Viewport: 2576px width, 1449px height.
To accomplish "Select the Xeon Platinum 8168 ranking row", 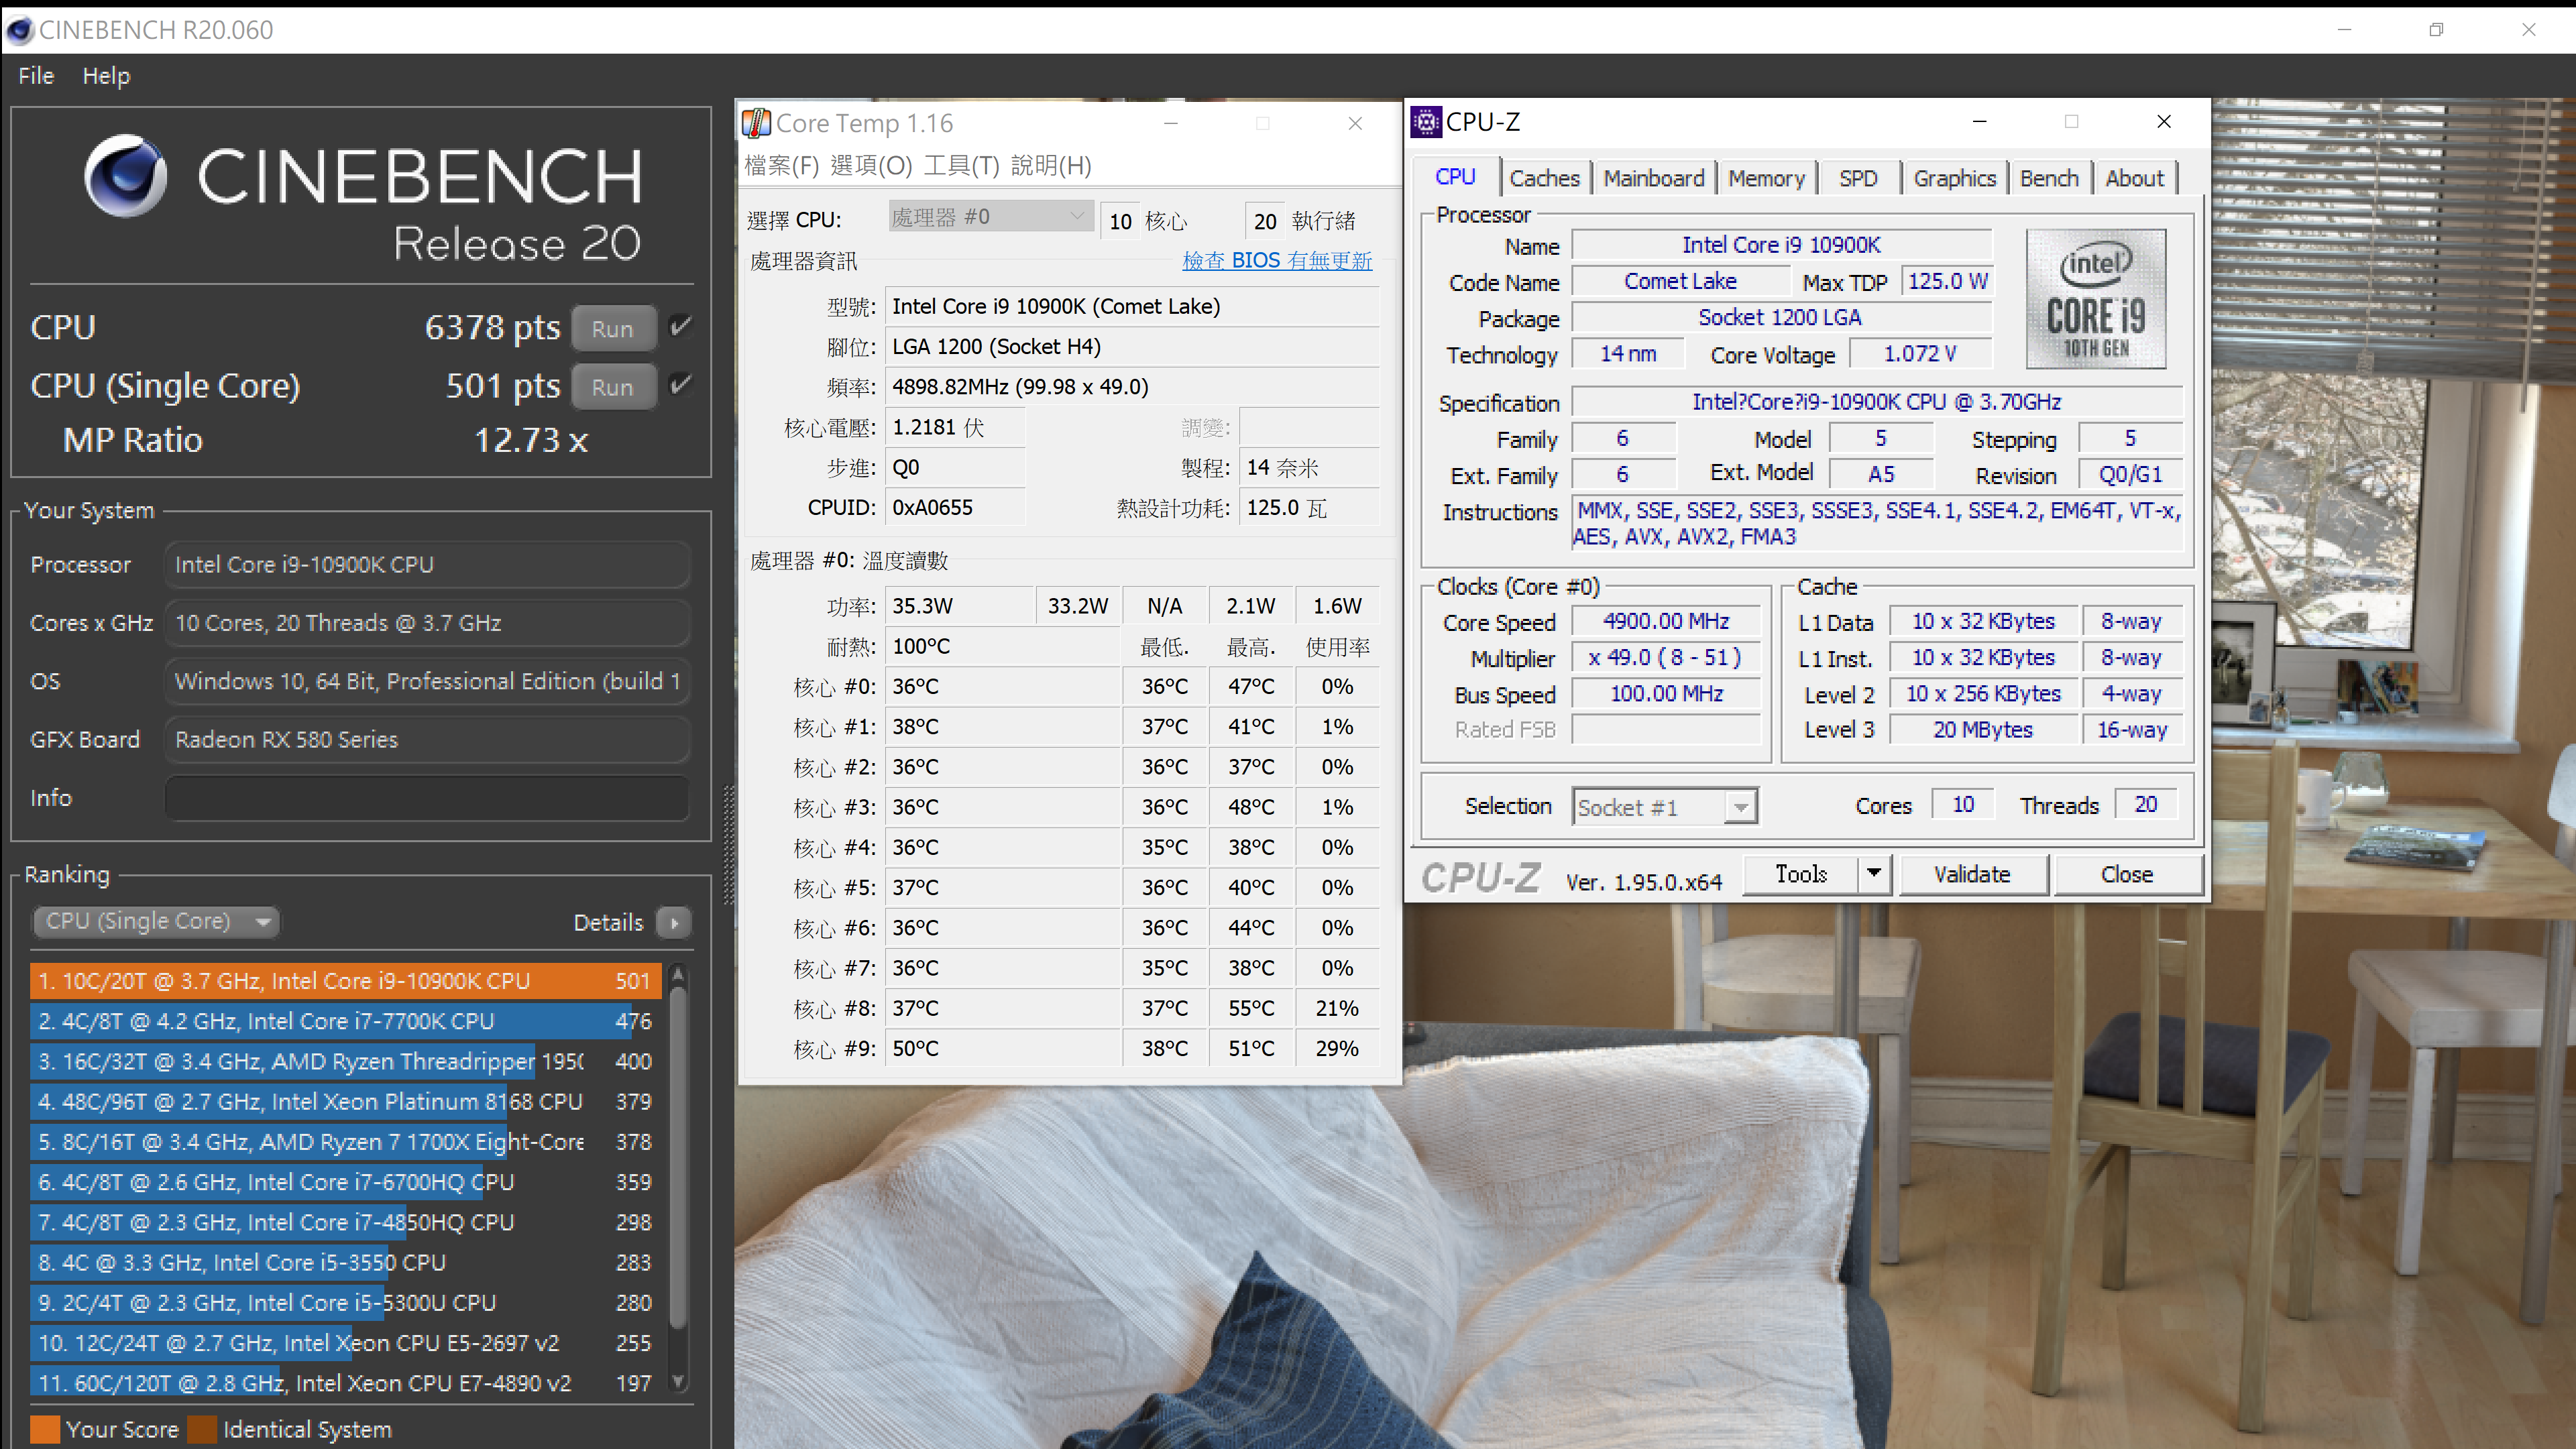I will (345, 1101).
